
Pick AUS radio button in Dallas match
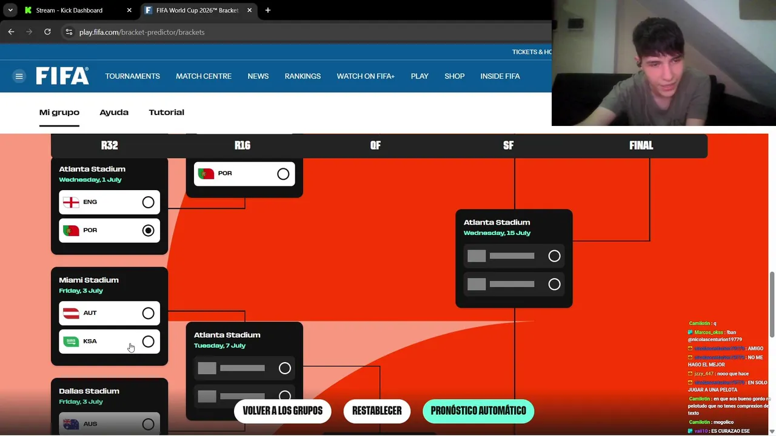pos(148,424)
